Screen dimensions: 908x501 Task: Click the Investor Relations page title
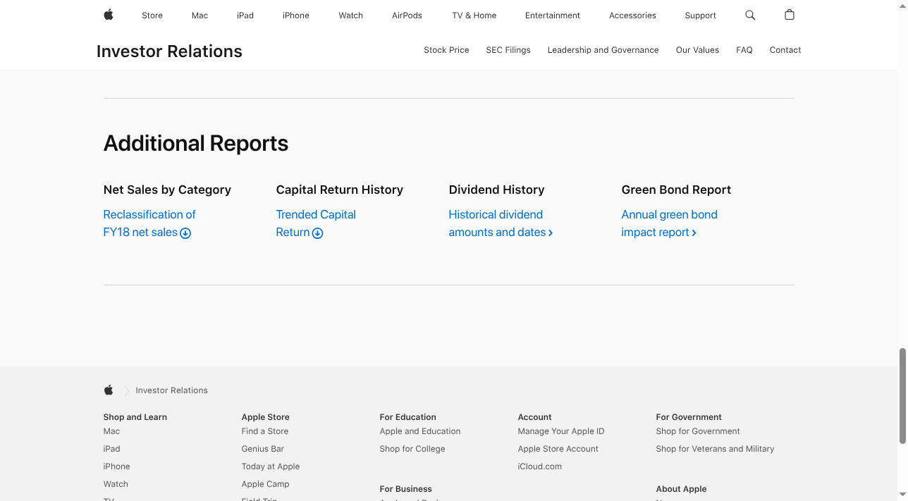(169, 51)
